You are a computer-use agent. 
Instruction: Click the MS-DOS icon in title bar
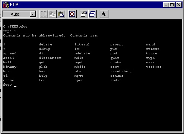pos(6,5)
